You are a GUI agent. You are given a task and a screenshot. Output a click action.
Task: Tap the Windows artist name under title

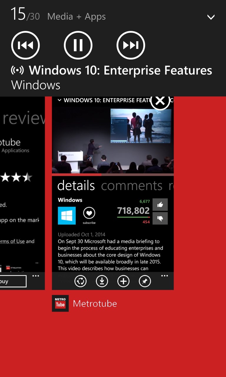[x=36, y=85]
